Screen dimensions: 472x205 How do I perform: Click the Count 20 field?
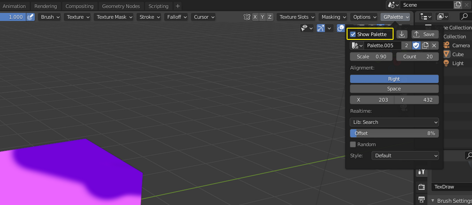(418, 57)
